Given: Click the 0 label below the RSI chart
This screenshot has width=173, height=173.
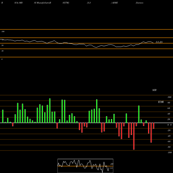Looking at the screenshot, I should point(2,59).
